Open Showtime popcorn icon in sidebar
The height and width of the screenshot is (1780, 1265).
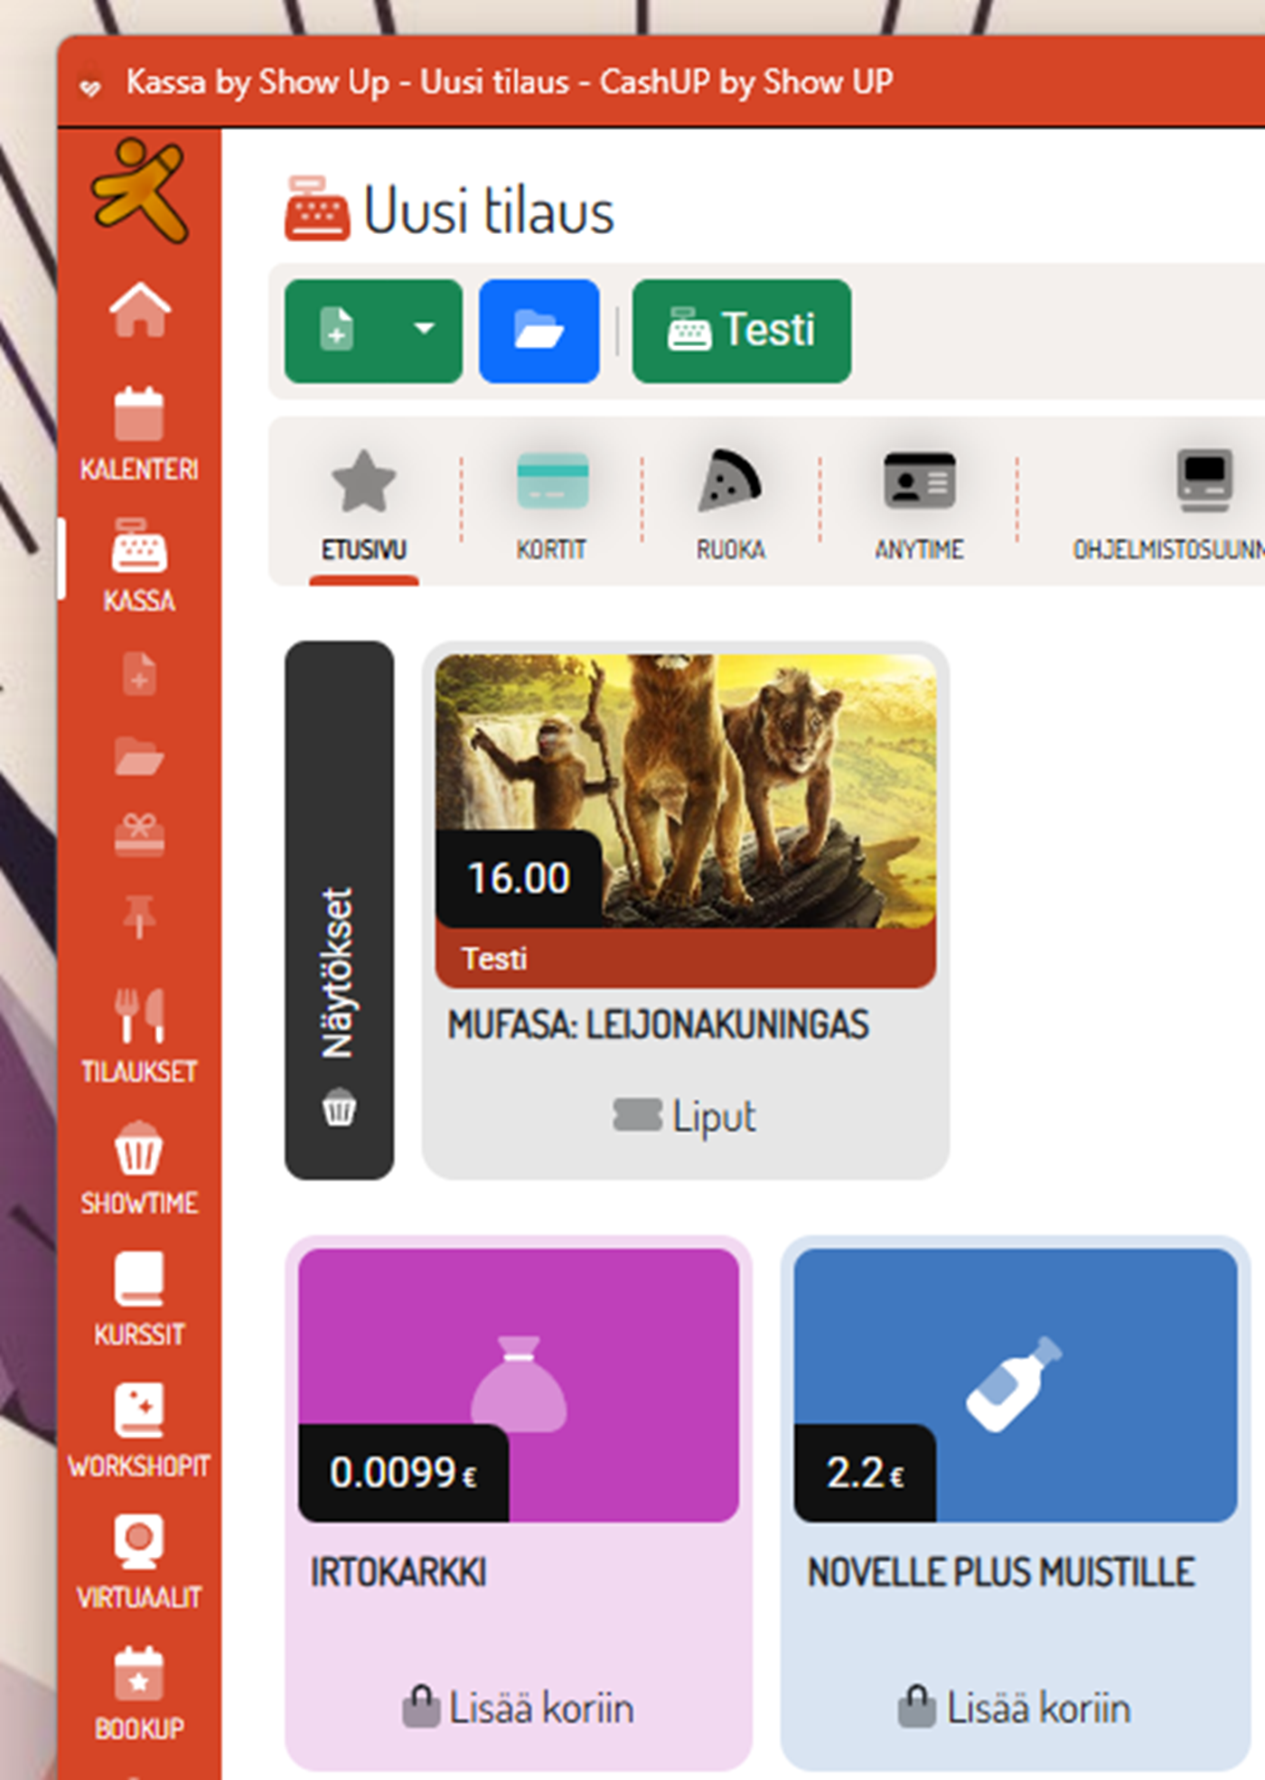tap(139, 1166)
